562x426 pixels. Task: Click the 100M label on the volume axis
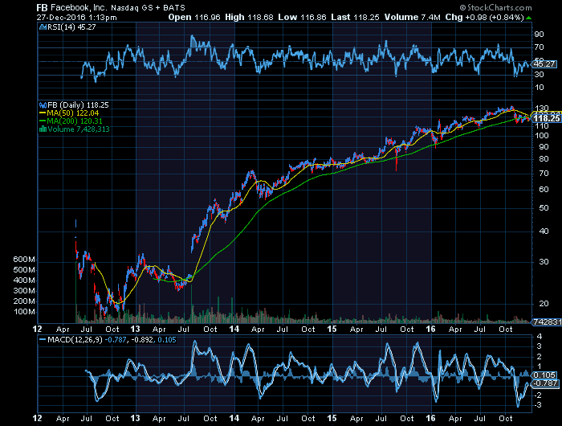[x=24, y=312]
